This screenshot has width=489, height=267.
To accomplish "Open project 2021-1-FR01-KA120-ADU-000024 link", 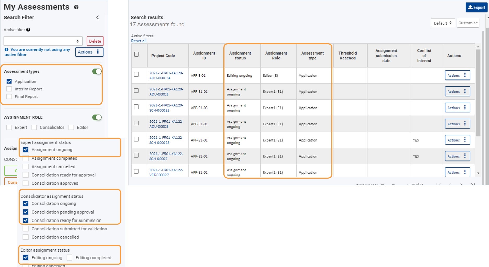I will (x=166, y=75).
